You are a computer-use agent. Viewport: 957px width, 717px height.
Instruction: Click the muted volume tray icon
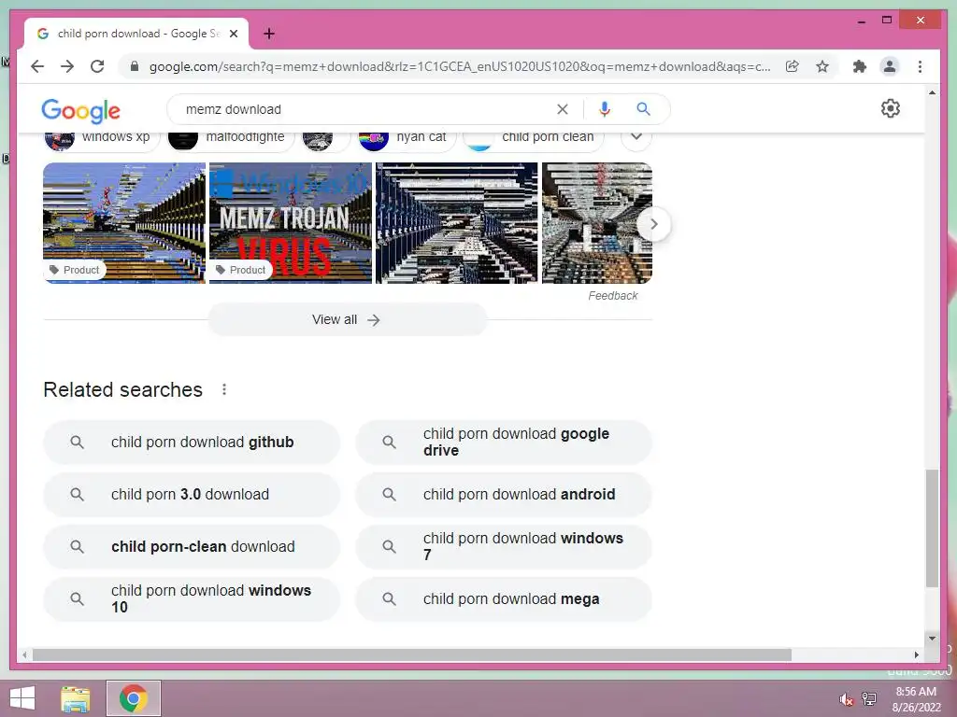pos(846,699)
